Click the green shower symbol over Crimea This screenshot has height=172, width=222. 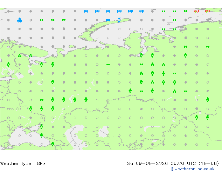click(x=41, y=126)
